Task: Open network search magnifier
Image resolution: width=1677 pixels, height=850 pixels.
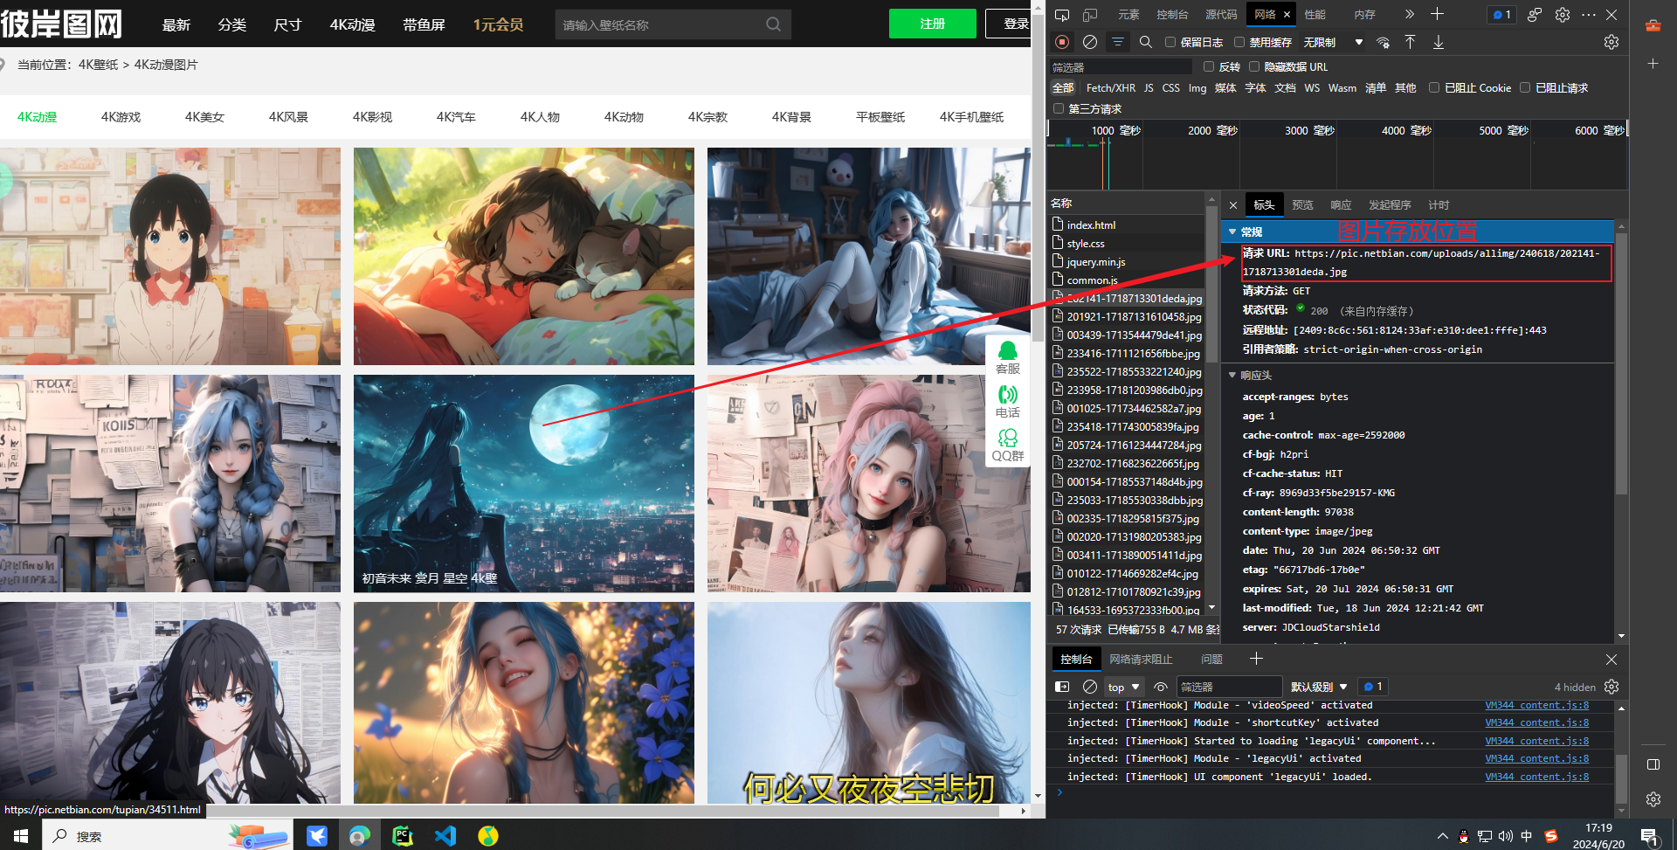Action: tap(1146, 42)
